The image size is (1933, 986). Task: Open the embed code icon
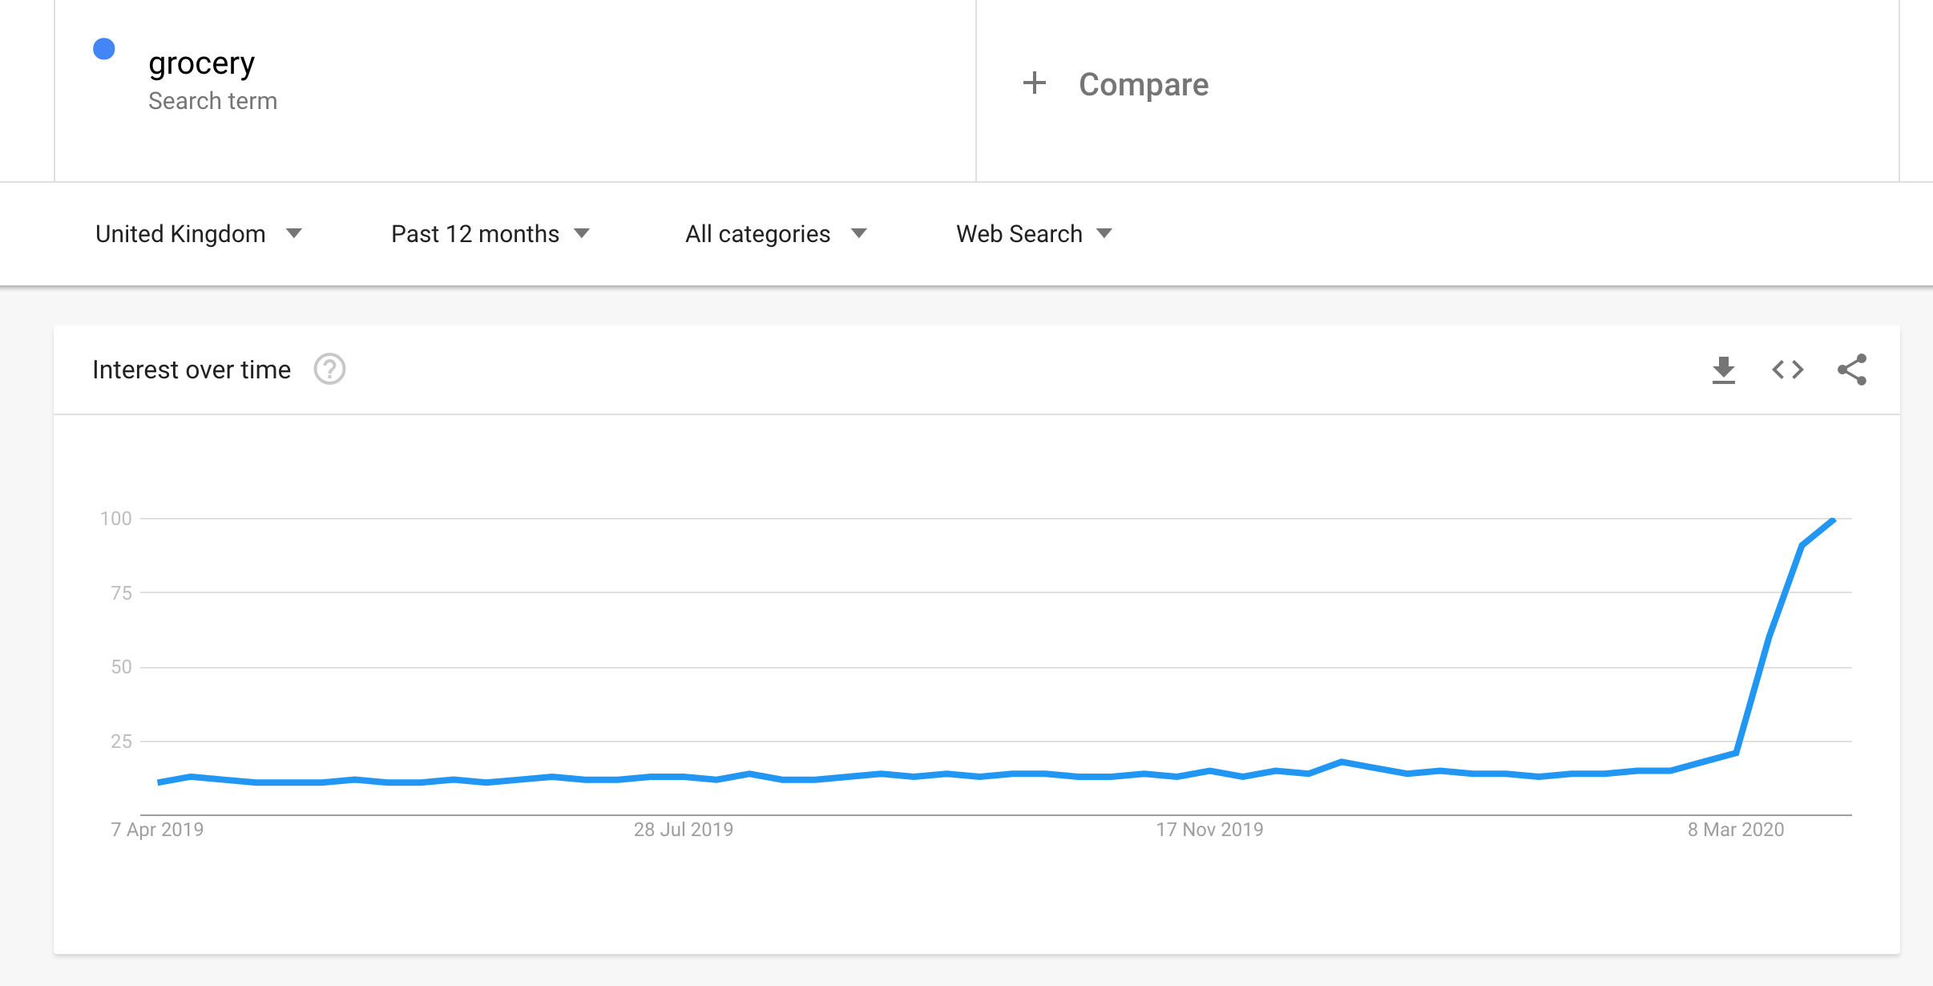[x=1787, y=370]
